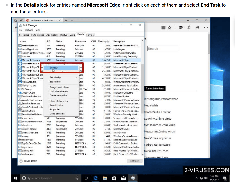Click the tabs set aside icon in Edge
This screenshot has height=185, width=235.
(16, 20)
